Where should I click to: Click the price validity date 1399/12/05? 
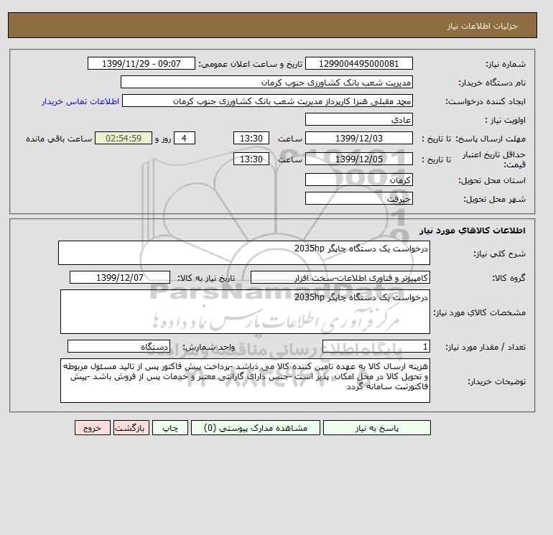(x=358, y=159)
